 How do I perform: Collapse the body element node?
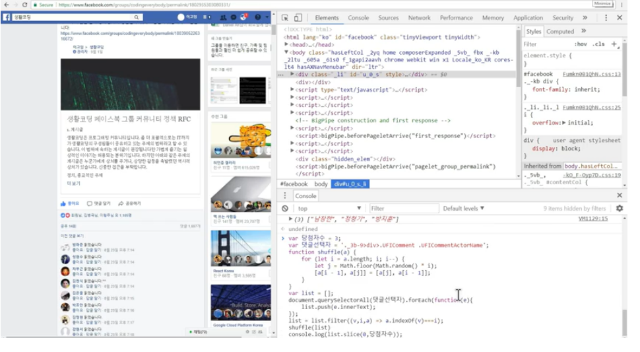coord(286,52)
